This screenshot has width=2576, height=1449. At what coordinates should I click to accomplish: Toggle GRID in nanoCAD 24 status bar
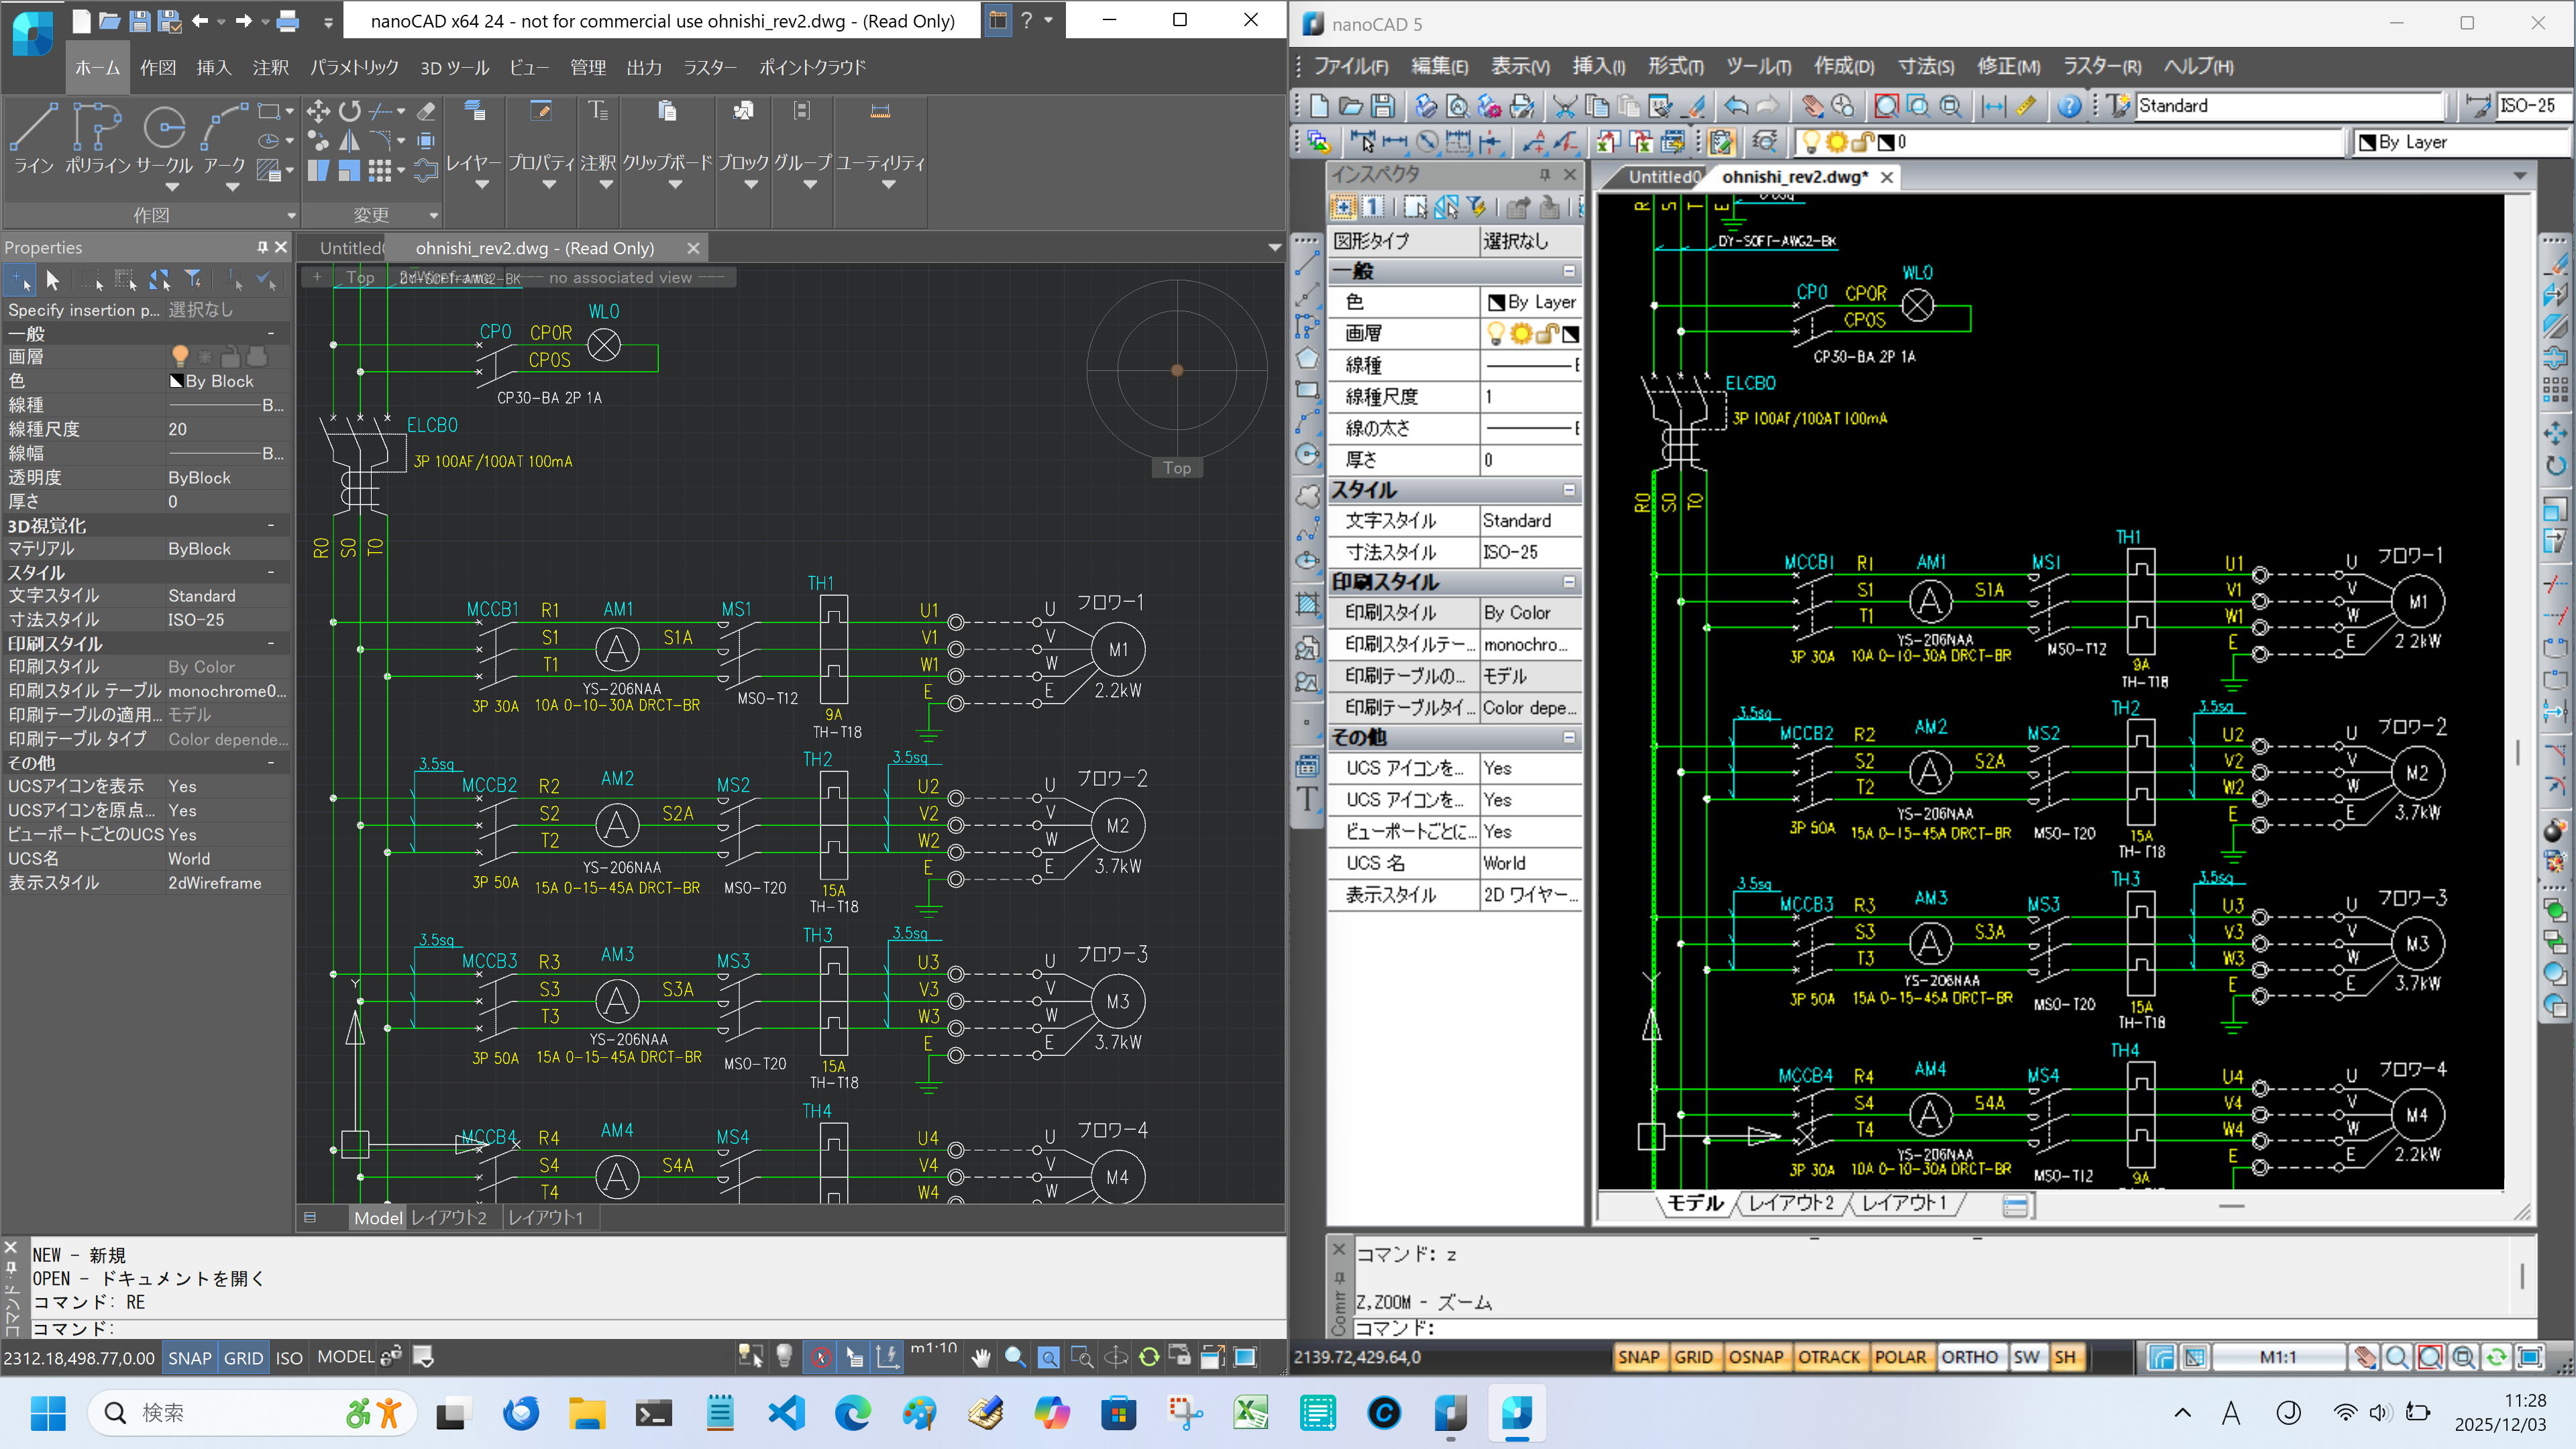coord(243,1358)
